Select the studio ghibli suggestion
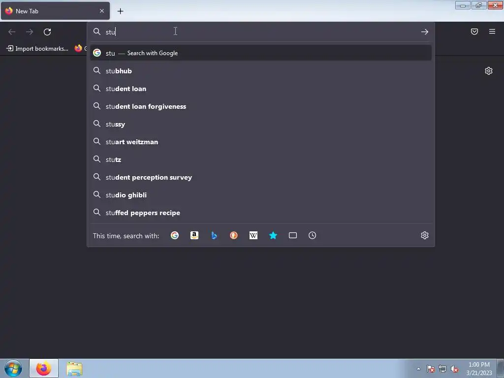 click(261, 195)
